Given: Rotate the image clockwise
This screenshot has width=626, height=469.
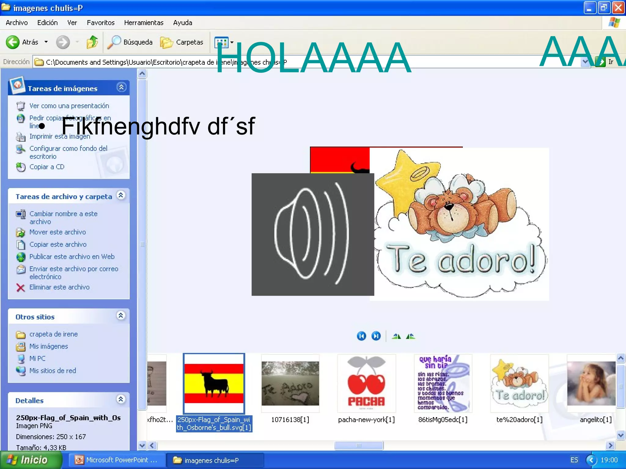Looking at the screenshot, I should (x=396, y=336).
